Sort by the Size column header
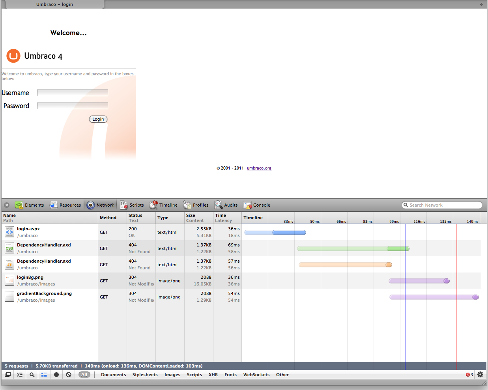This screenshot has width=488, height=390. 199,218
